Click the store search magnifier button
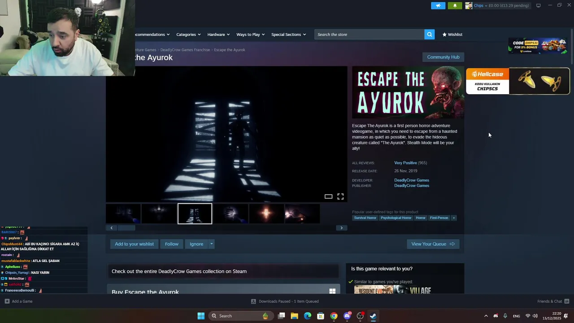The height and width of the screenshot is (323, 574). pyautogui.click(x=429, y=35)
